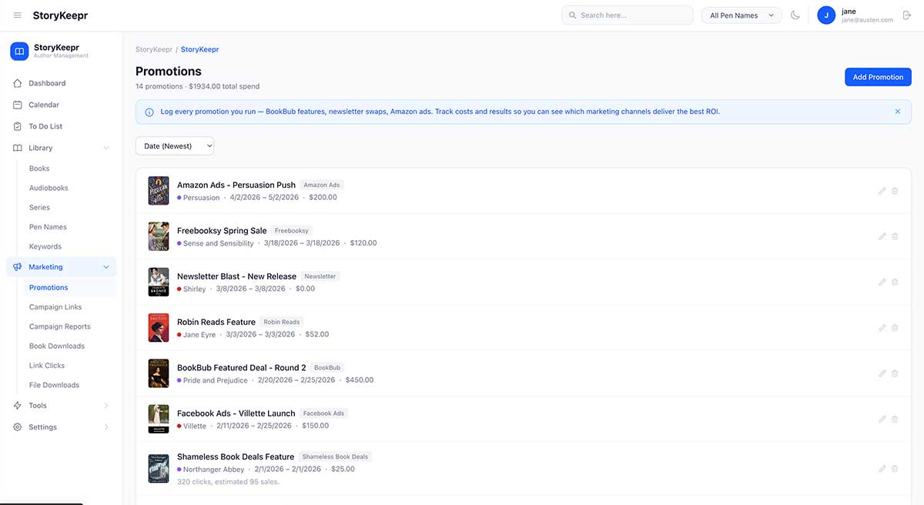The width and height of the screenshot is (924, 505).
Task: Open Campaign Links in the sidebar
Action: pos(55,307)
